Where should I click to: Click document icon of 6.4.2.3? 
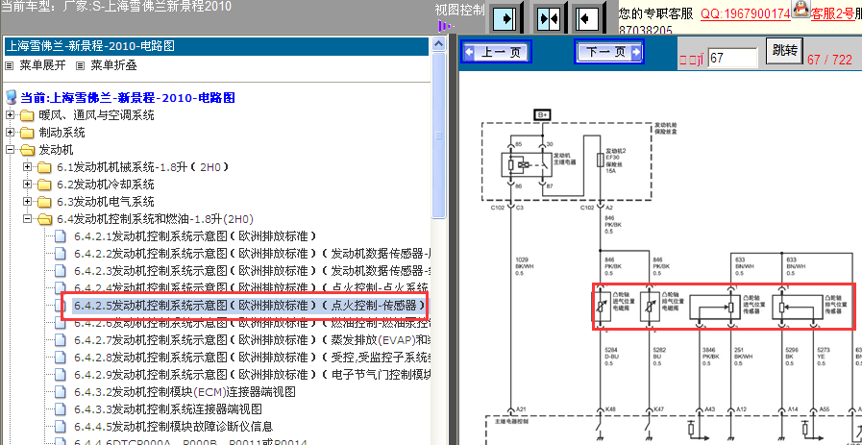[x=59, y=271]
